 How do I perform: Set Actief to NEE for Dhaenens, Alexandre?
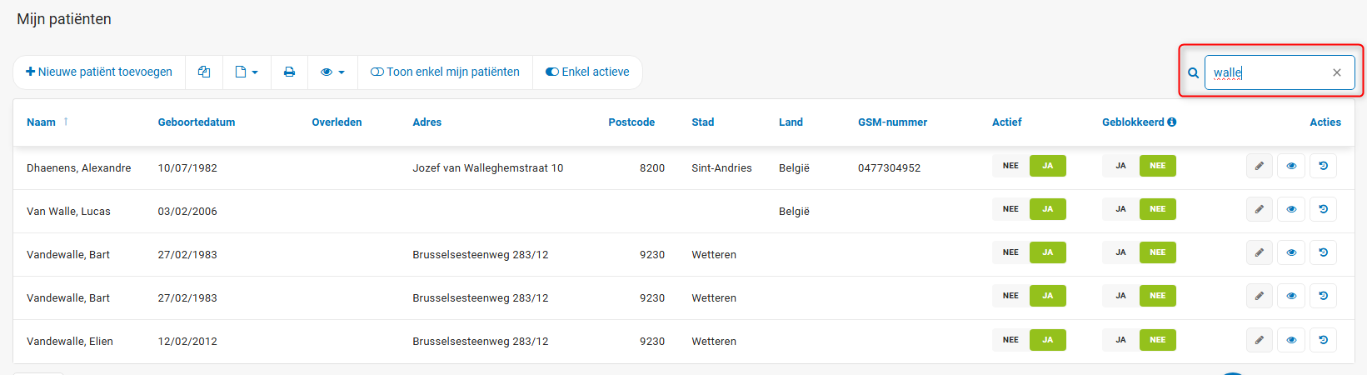(x=1010, y=167)
